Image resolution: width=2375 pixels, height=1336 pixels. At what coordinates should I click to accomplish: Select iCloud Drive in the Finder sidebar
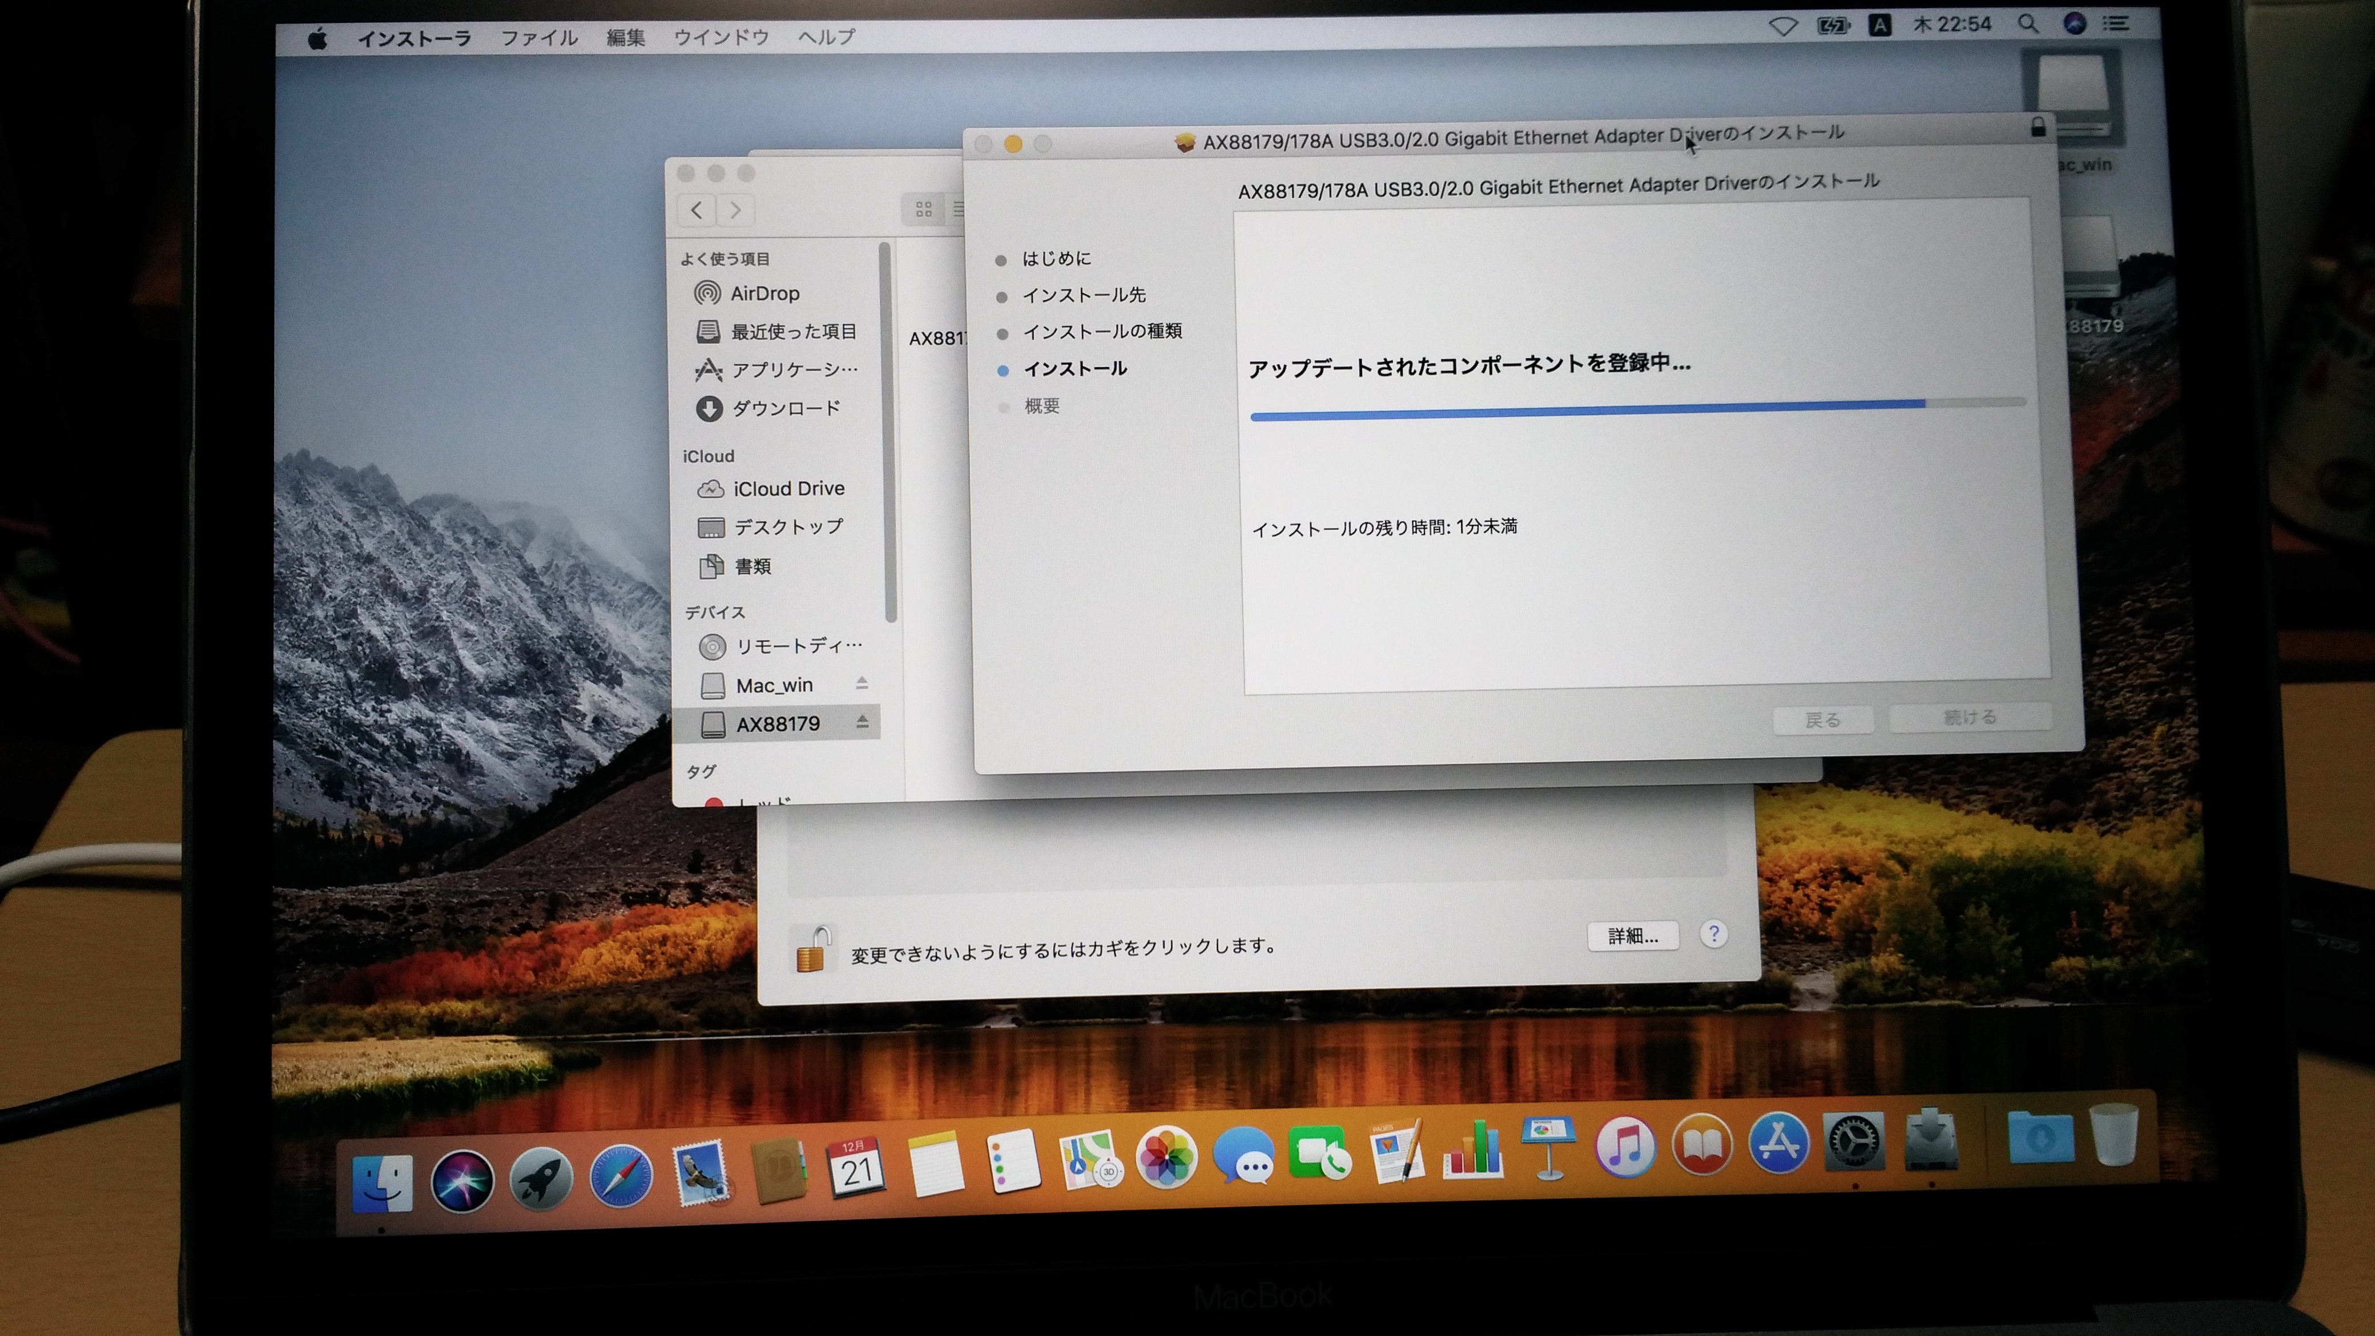click(x=770, y=489)
